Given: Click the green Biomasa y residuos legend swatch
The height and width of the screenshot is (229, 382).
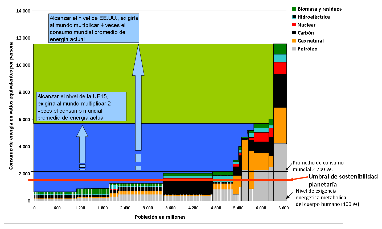Looking at the screenshot, I should (294, 9).
